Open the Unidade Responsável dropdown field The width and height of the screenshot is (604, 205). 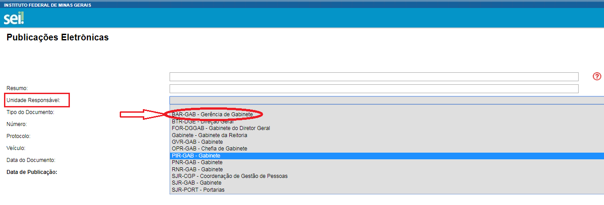tap(386, 100)
